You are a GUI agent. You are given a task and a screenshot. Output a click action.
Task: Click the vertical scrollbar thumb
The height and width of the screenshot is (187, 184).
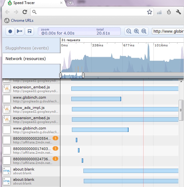click(x=181, y=110)
